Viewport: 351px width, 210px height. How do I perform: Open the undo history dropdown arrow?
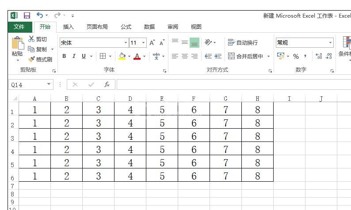pyautogui.click(x=46, y=15)
